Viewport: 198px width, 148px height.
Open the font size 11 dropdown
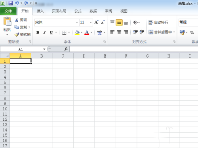coord(91,22)
